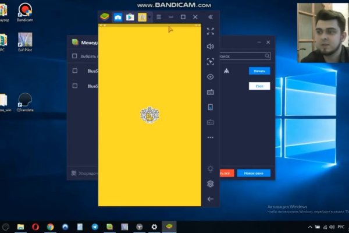Image resolution: width=349 pixels, height=233 pixels.
Task: Open the three-dots more options in sidebar
Action: 210,137
